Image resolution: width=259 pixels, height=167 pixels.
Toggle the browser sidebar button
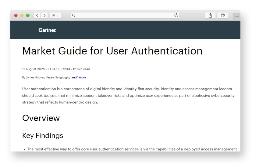[x=55, y=15]
